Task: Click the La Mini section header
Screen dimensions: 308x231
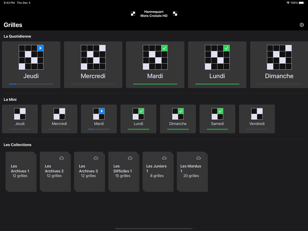Action: tap(10, 99)
